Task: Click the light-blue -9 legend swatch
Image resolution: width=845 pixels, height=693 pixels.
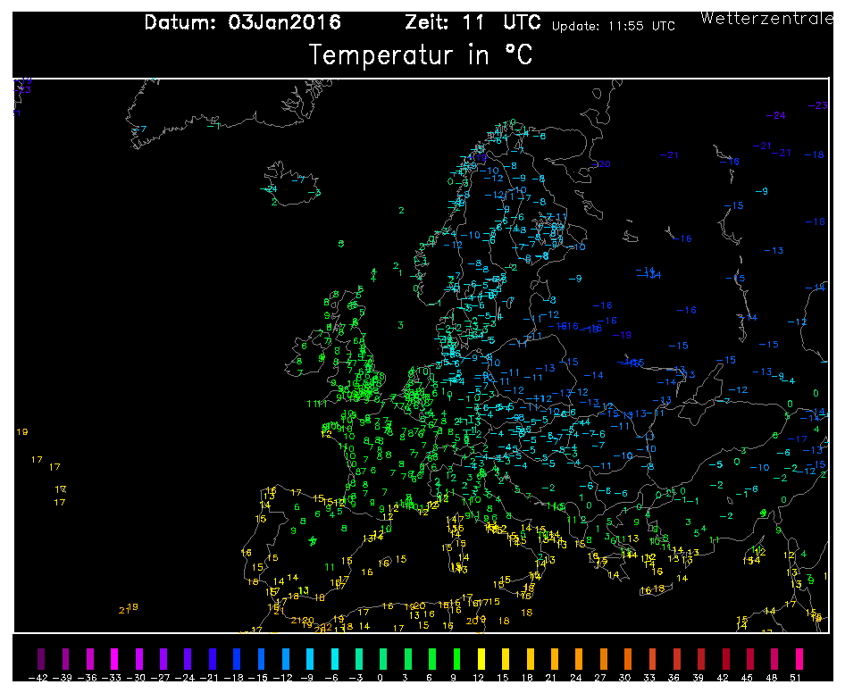Action: 310,658
